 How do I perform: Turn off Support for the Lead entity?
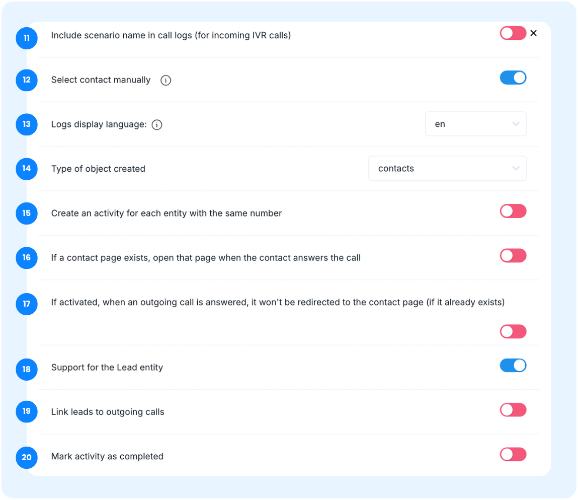point(513,366)
